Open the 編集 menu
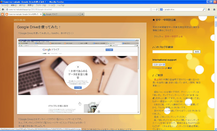The width and height of the screenshot is (217, 131). click(x=14, y=5)
